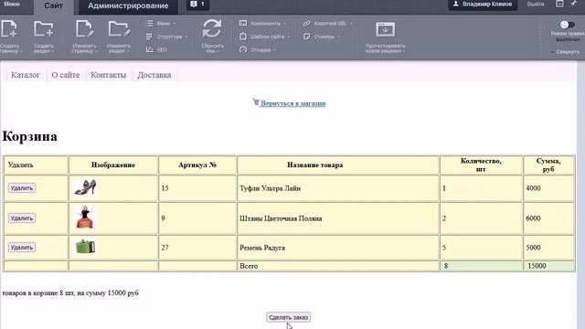Open the Короткий URL dropdown
Screen dimensions: 585x329
(333, 24)
